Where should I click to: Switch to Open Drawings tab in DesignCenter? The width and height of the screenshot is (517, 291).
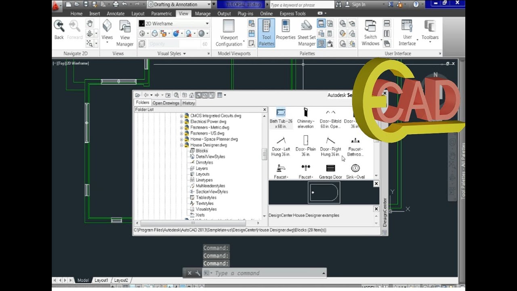[166, 103]
